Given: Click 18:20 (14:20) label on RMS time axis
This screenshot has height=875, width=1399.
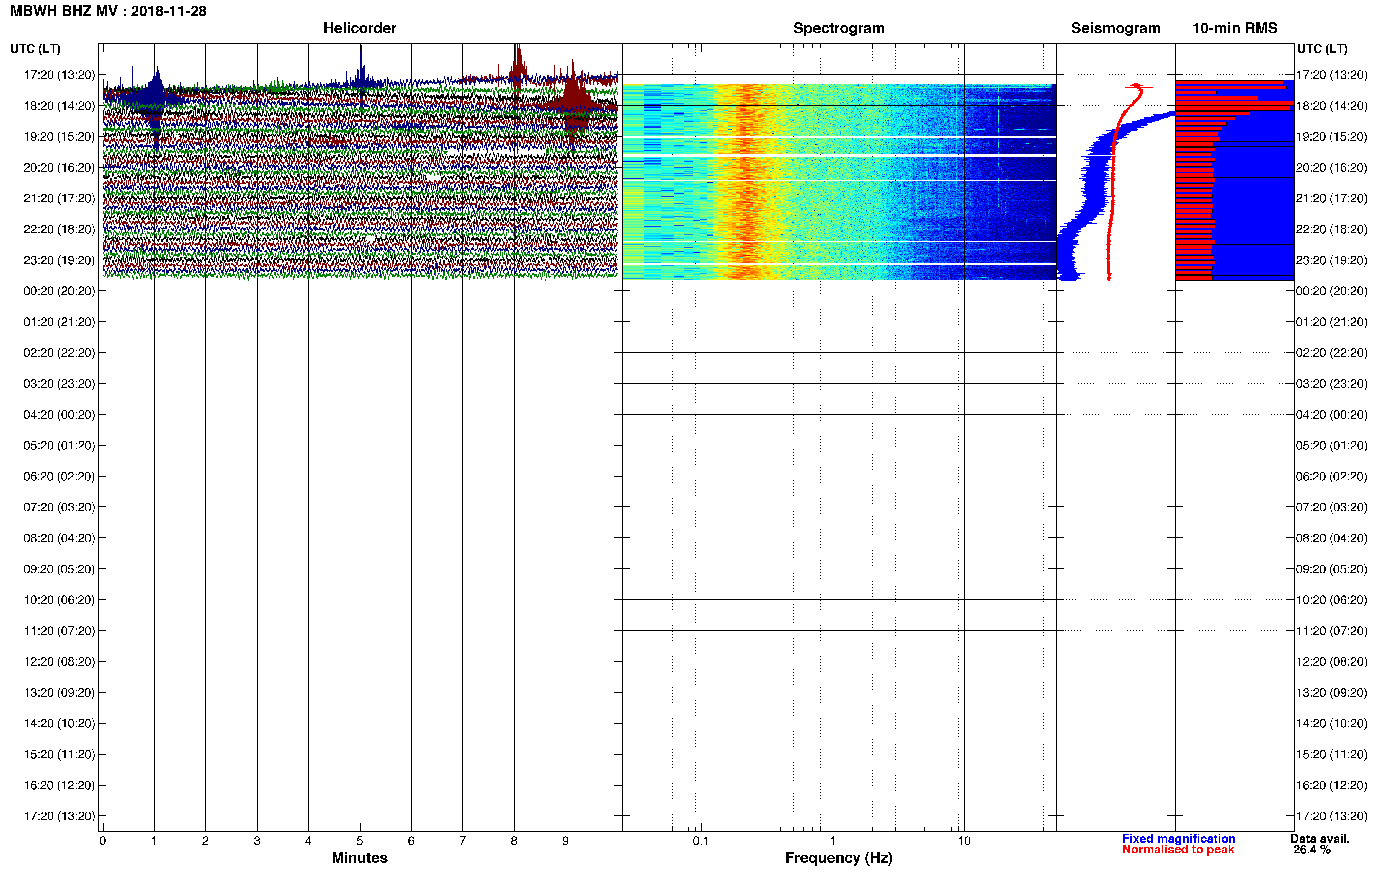Looking at the screenshot, I should tap(1332, 106).
